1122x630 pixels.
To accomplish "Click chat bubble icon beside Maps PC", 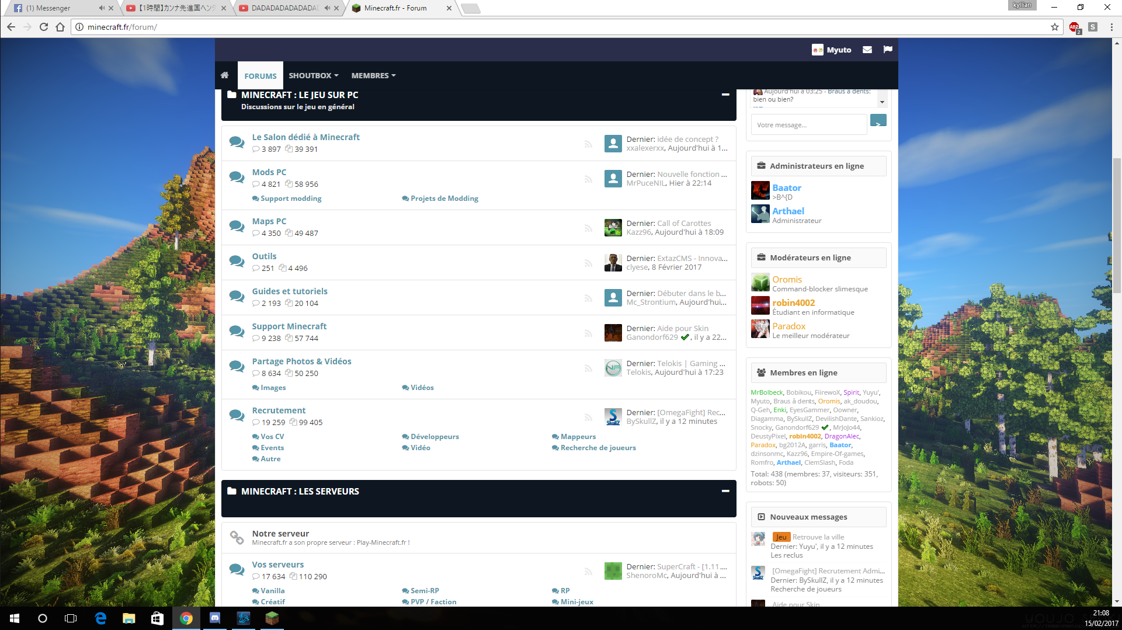I will point(237,226).
